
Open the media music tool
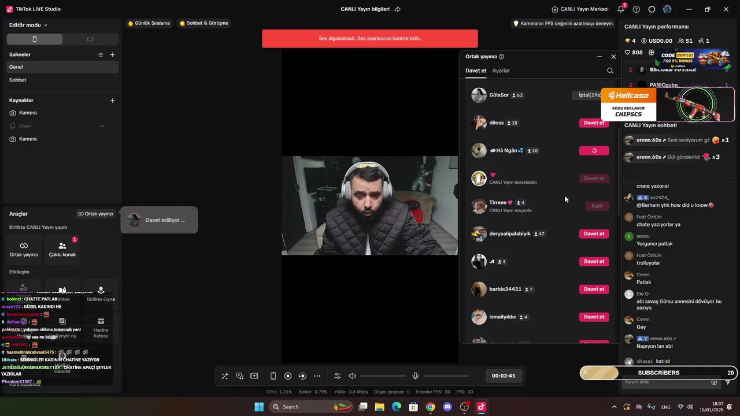click(x=240, y=376)
